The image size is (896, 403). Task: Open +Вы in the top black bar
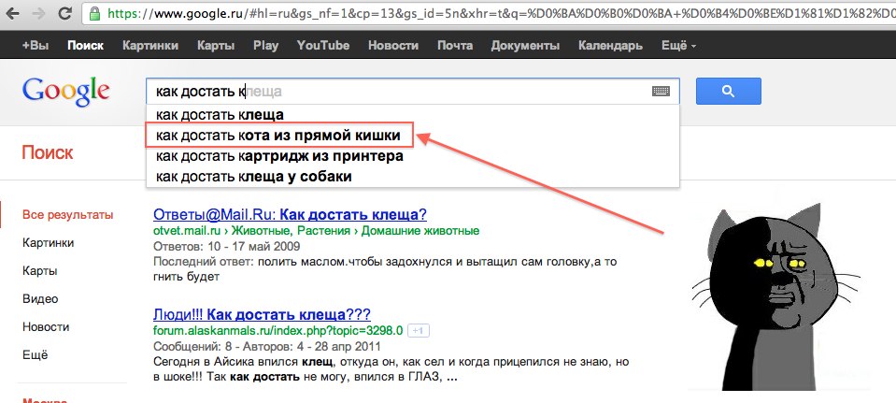[x=36, y=46]
